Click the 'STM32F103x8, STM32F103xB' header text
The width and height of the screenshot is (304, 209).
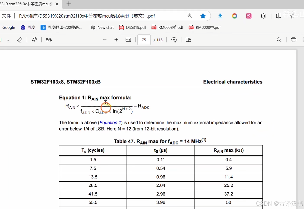[65, 82]
